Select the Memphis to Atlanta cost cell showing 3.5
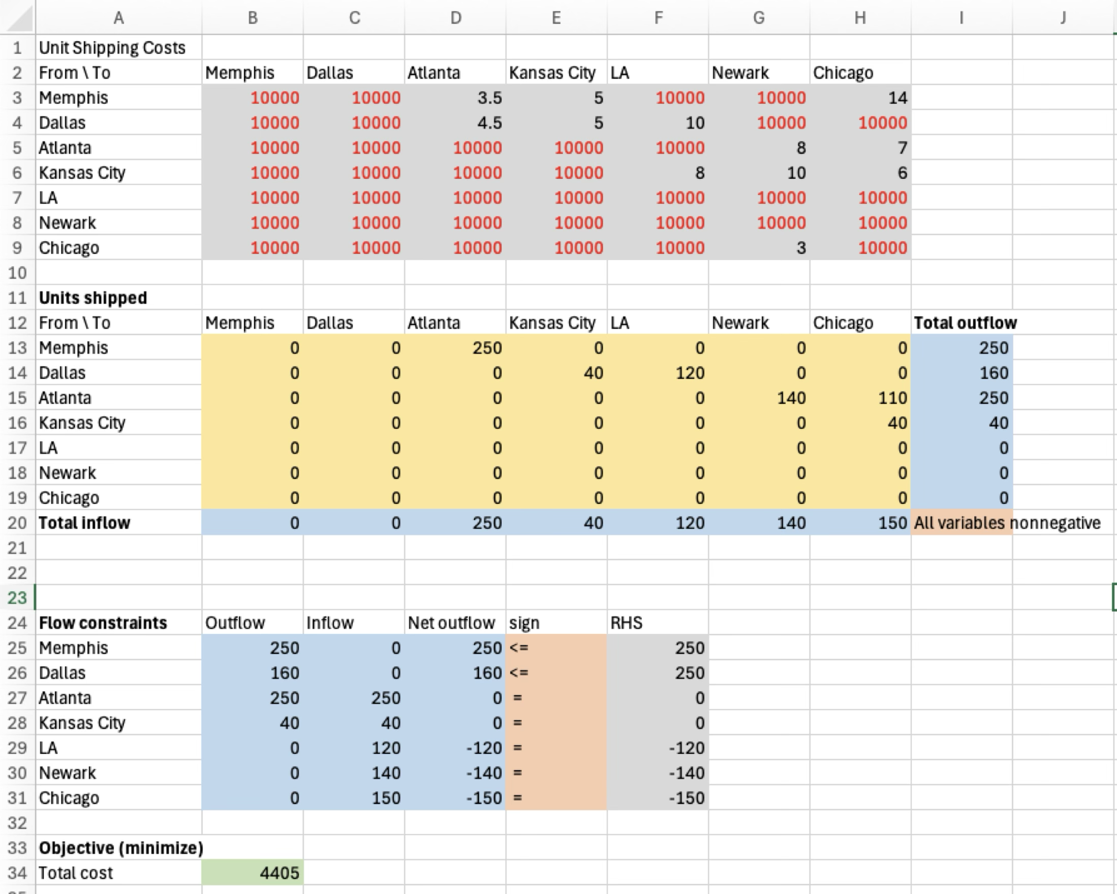The image size is (1117, 894). pyautogui.click(x=456, y=98)
